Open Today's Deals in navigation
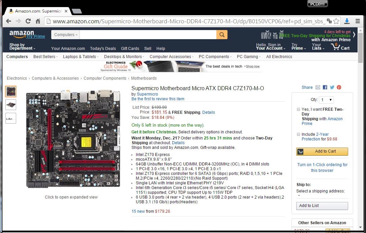The image size is (366, 233). [103, 48]
